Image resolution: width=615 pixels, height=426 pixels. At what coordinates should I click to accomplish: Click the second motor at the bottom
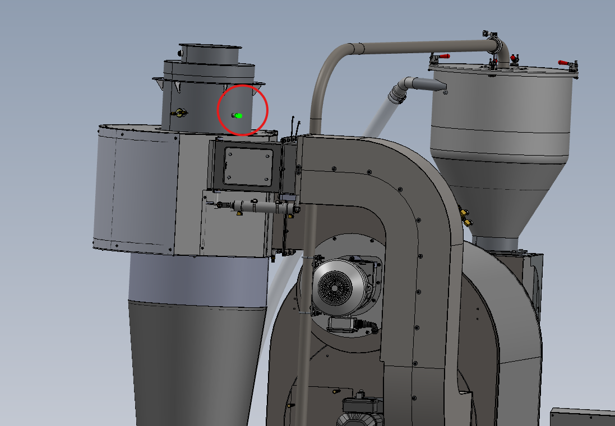coord(362,411)
